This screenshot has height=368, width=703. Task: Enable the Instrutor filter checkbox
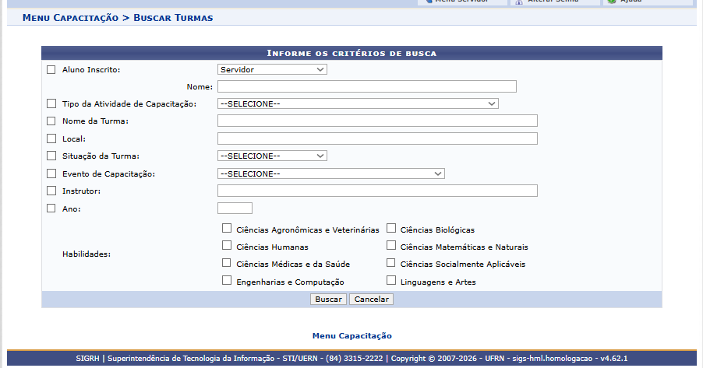point(51,191)
